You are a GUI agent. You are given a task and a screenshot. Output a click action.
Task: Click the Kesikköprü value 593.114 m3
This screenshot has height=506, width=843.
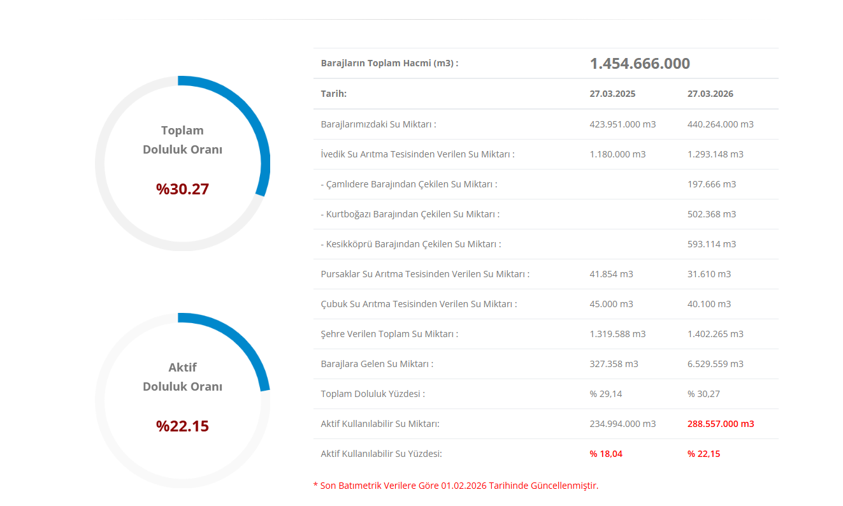[x=711, y=244]
